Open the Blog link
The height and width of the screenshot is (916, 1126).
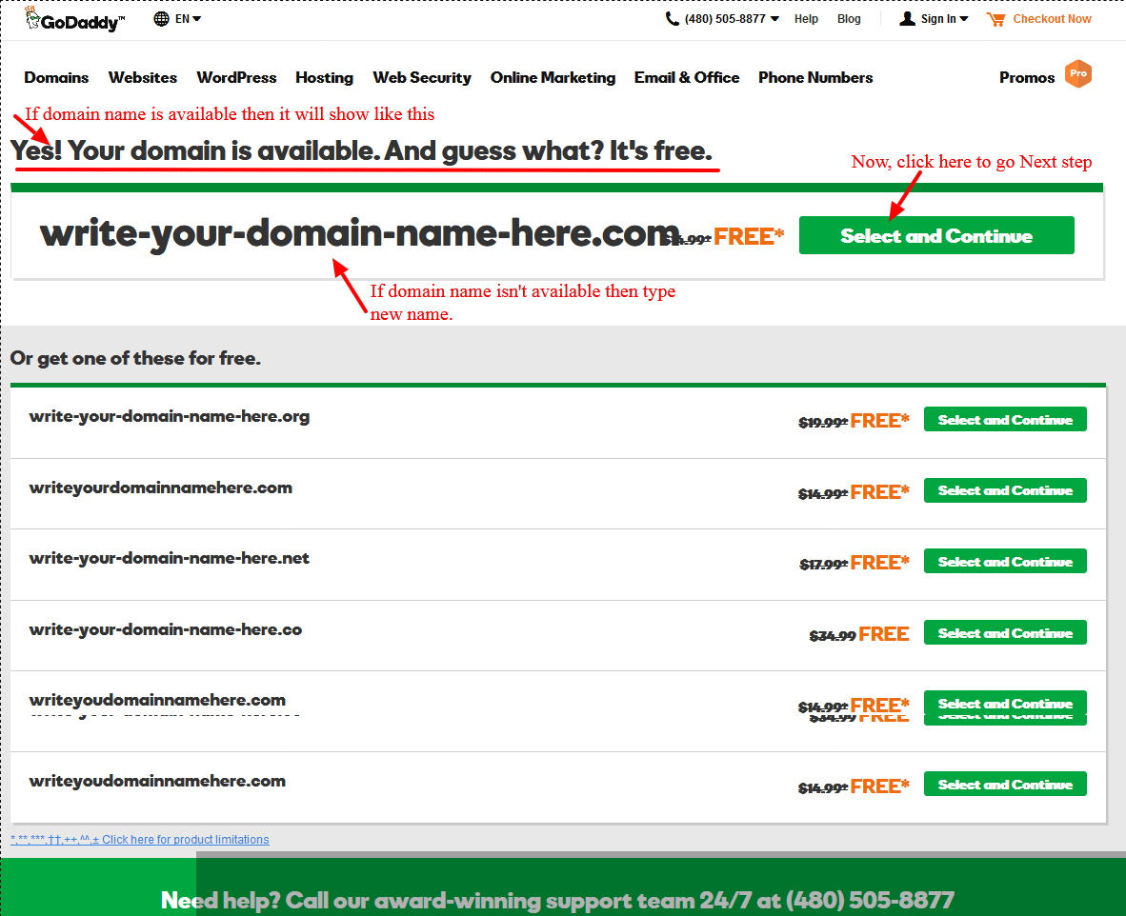pos(849,19)
